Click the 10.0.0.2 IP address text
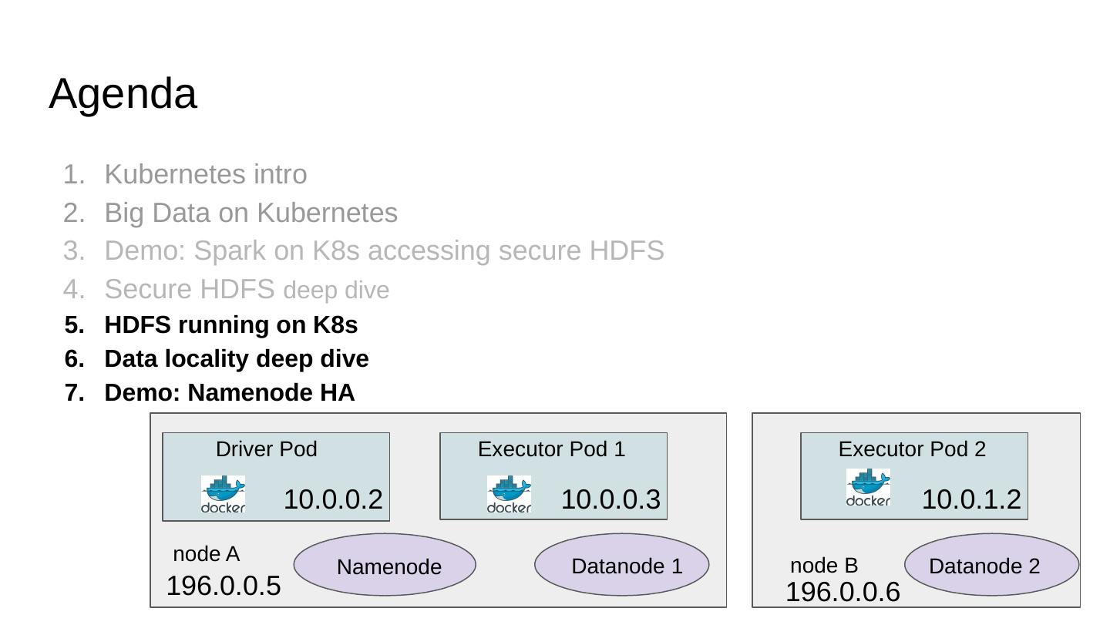Screen dimensions: 1110x625 [333, 499]
